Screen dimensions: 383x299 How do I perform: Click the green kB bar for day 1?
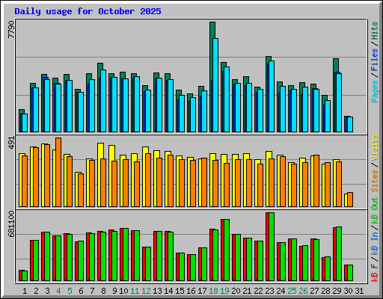coord(25,276)
